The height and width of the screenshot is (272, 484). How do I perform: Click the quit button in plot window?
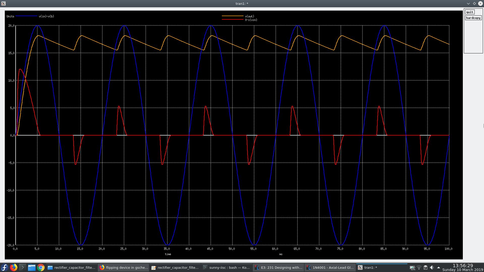pyautogui.click(x=469, y=12)
